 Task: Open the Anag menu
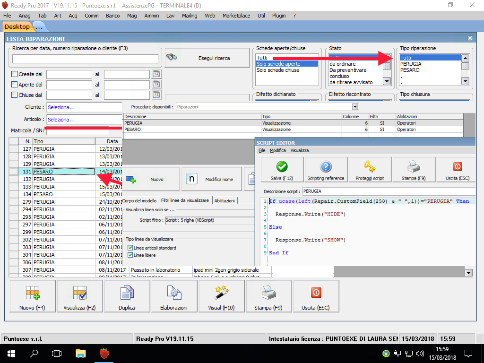tap(25, 16)
